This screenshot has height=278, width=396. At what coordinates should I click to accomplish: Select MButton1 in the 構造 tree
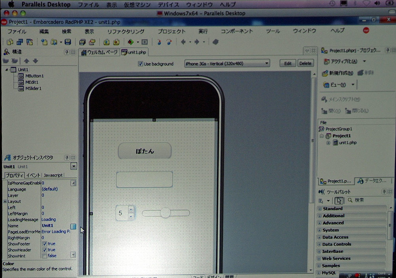(x=34, y=76)
